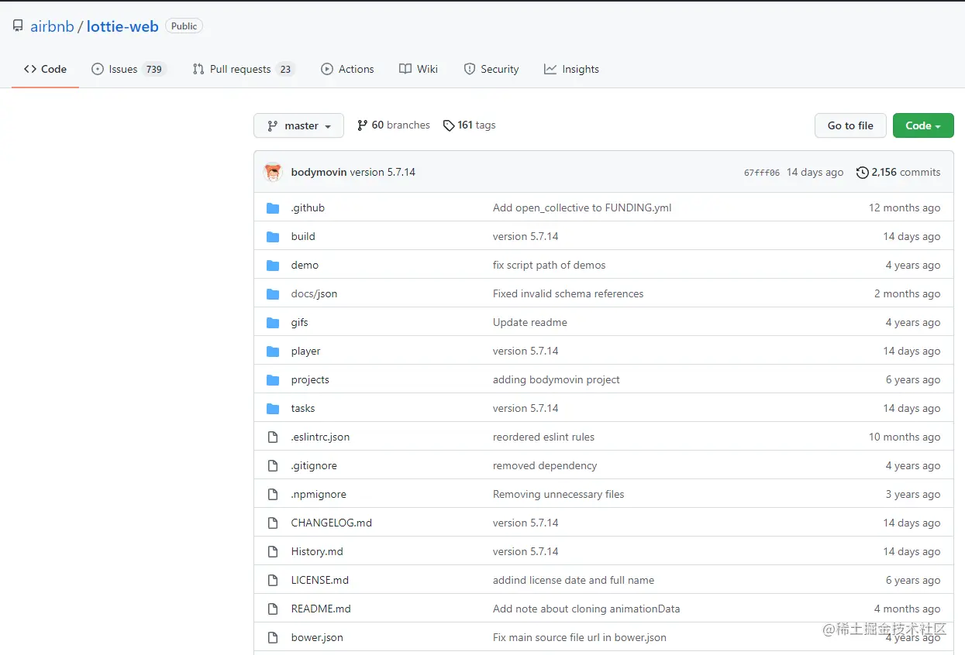Click the README.md file icon

click(x=273, y=609)
